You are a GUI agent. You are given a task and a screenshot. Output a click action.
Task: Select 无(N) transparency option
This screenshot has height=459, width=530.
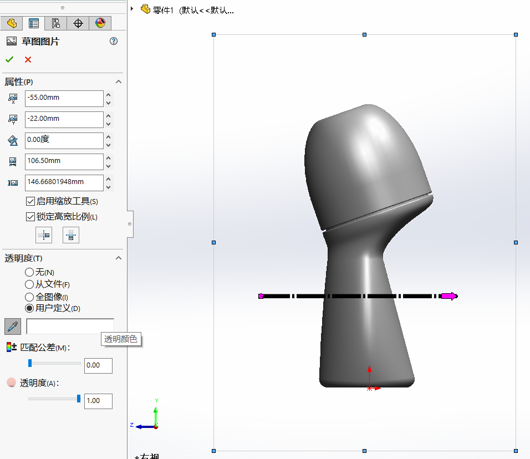(x=29, y=272)
